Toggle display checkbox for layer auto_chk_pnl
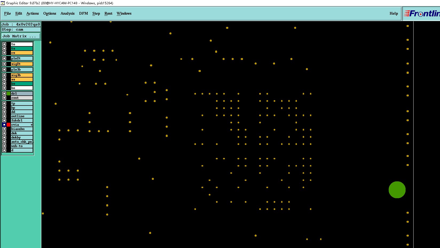Image resolution: width=440 pixels, height=248 pixels. pos(4,142)
